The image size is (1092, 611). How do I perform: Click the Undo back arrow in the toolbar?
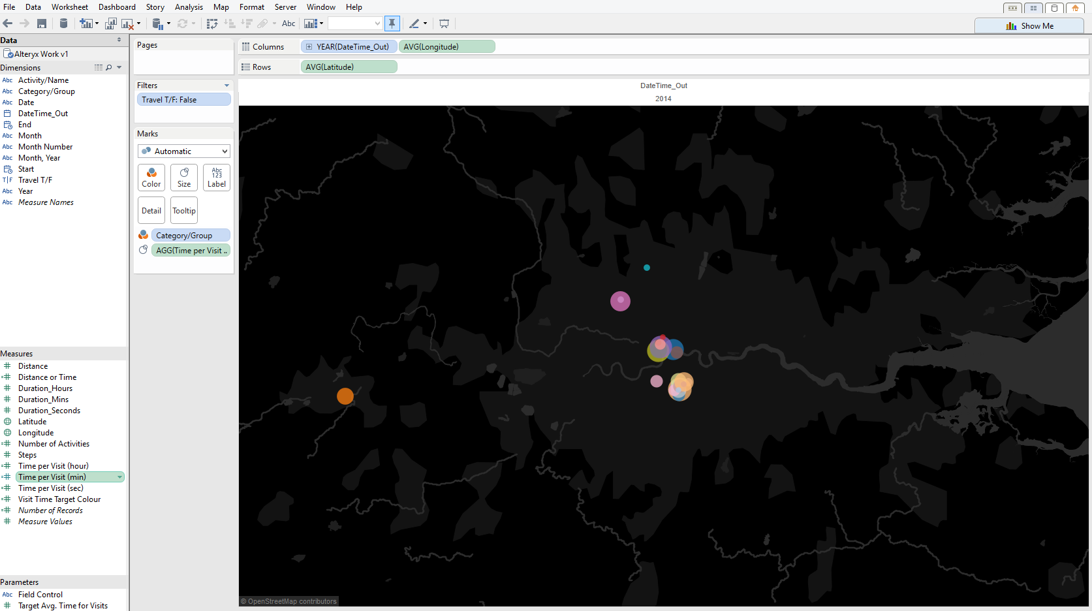(8, 23)
